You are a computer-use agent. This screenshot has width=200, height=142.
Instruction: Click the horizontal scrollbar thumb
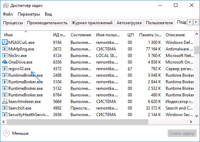77,122
